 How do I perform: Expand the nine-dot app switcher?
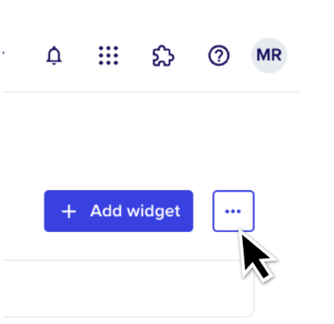[x=108, y=56]
